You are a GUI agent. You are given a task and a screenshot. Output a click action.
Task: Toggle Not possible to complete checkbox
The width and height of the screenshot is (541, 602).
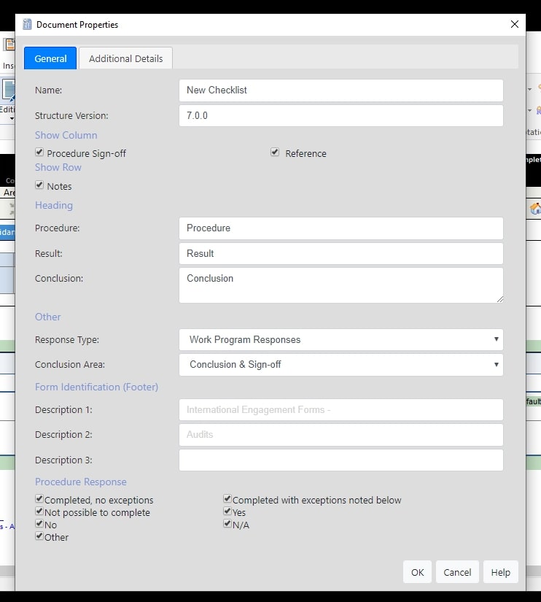tap(39, 512)
